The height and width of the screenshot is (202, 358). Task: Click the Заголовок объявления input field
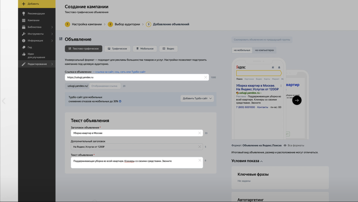click(x=137, y=133)
